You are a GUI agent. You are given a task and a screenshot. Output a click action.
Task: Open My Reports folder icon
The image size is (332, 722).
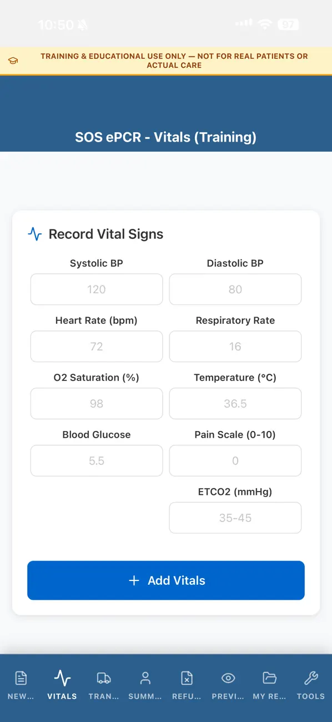(269, 678)
